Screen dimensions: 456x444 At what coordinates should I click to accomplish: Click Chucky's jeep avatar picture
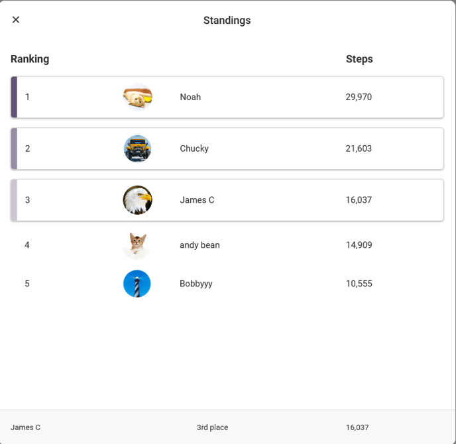click(x=137, y=148)
